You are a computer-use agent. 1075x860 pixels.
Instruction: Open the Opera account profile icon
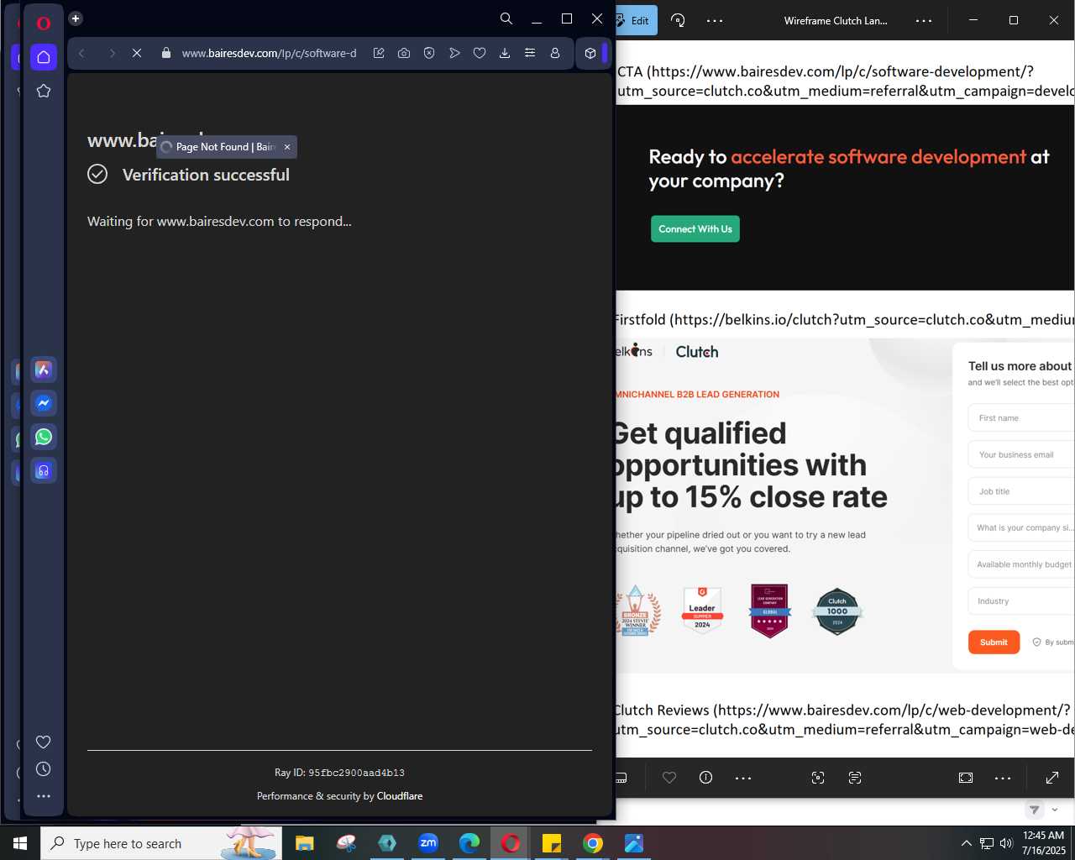555,53
